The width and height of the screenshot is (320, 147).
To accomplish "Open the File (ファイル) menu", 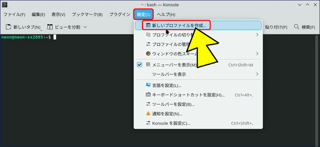I will pos(14,14).
